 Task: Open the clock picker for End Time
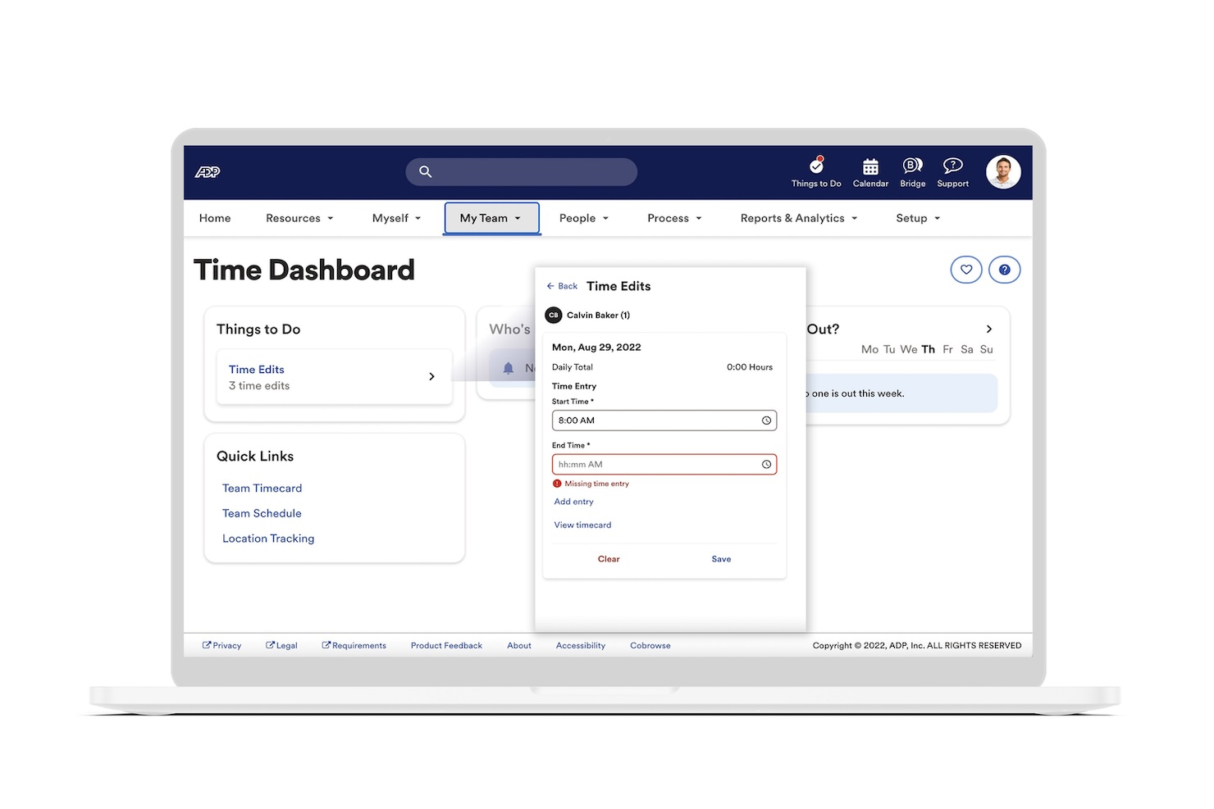766,464
